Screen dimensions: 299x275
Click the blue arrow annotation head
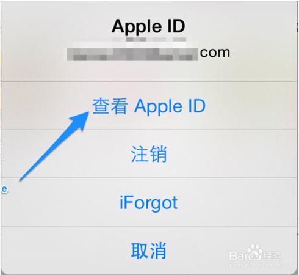point(80,120)
